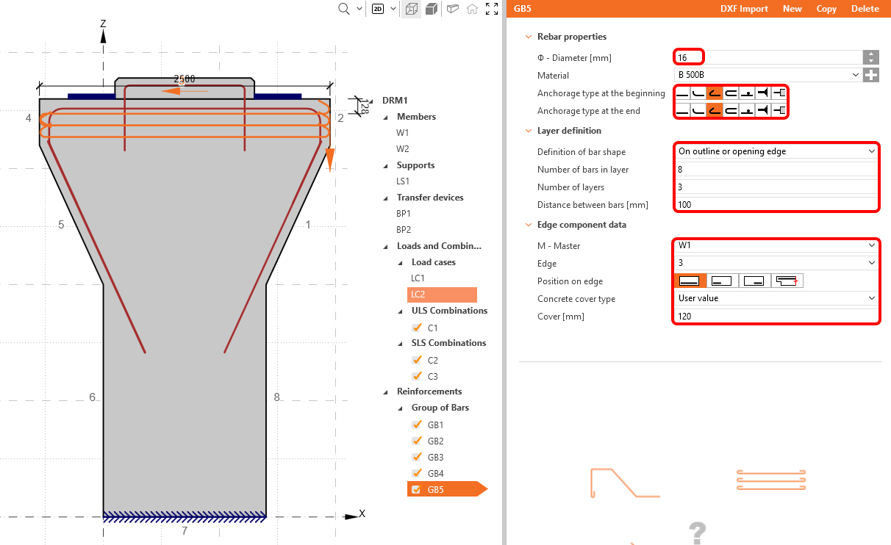Uncheck the GB3 reinforcement checkbox

tap(417, 458)
